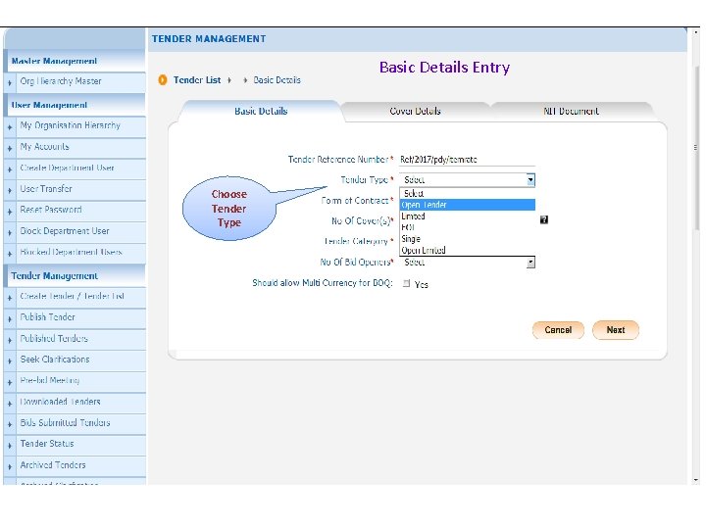Choose Single from the Tender Type list

(x=468, y=239)
